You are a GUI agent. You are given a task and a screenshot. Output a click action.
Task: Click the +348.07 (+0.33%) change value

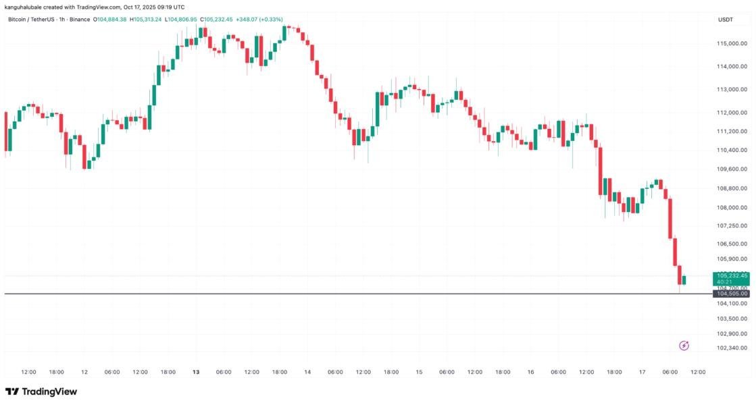[x=260, y=20]
